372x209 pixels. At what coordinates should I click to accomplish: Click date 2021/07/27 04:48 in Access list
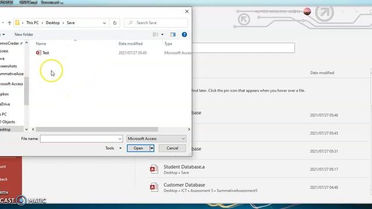pos(324,188)
